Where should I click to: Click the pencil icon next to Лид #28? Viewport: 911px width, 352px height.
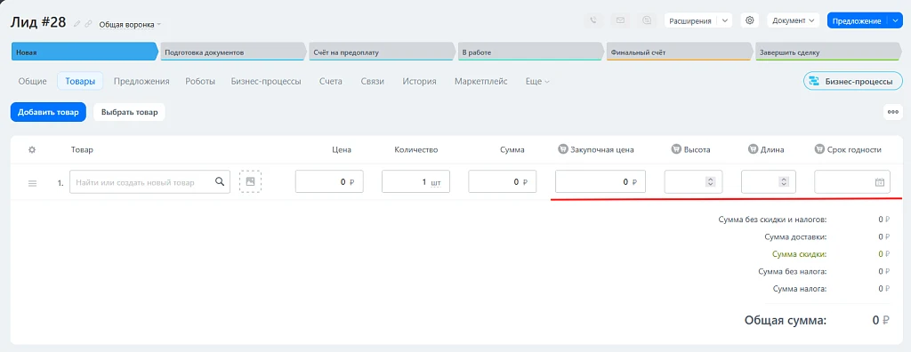tap(77, 24)
